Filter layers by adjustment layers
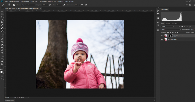This screenshot has width=195, height=102. pos(182,27)
